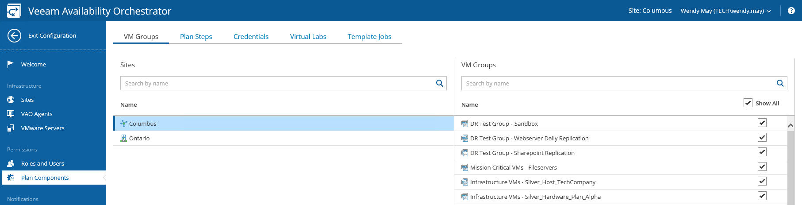Click the Roles and Users icon

coord(11,163)
